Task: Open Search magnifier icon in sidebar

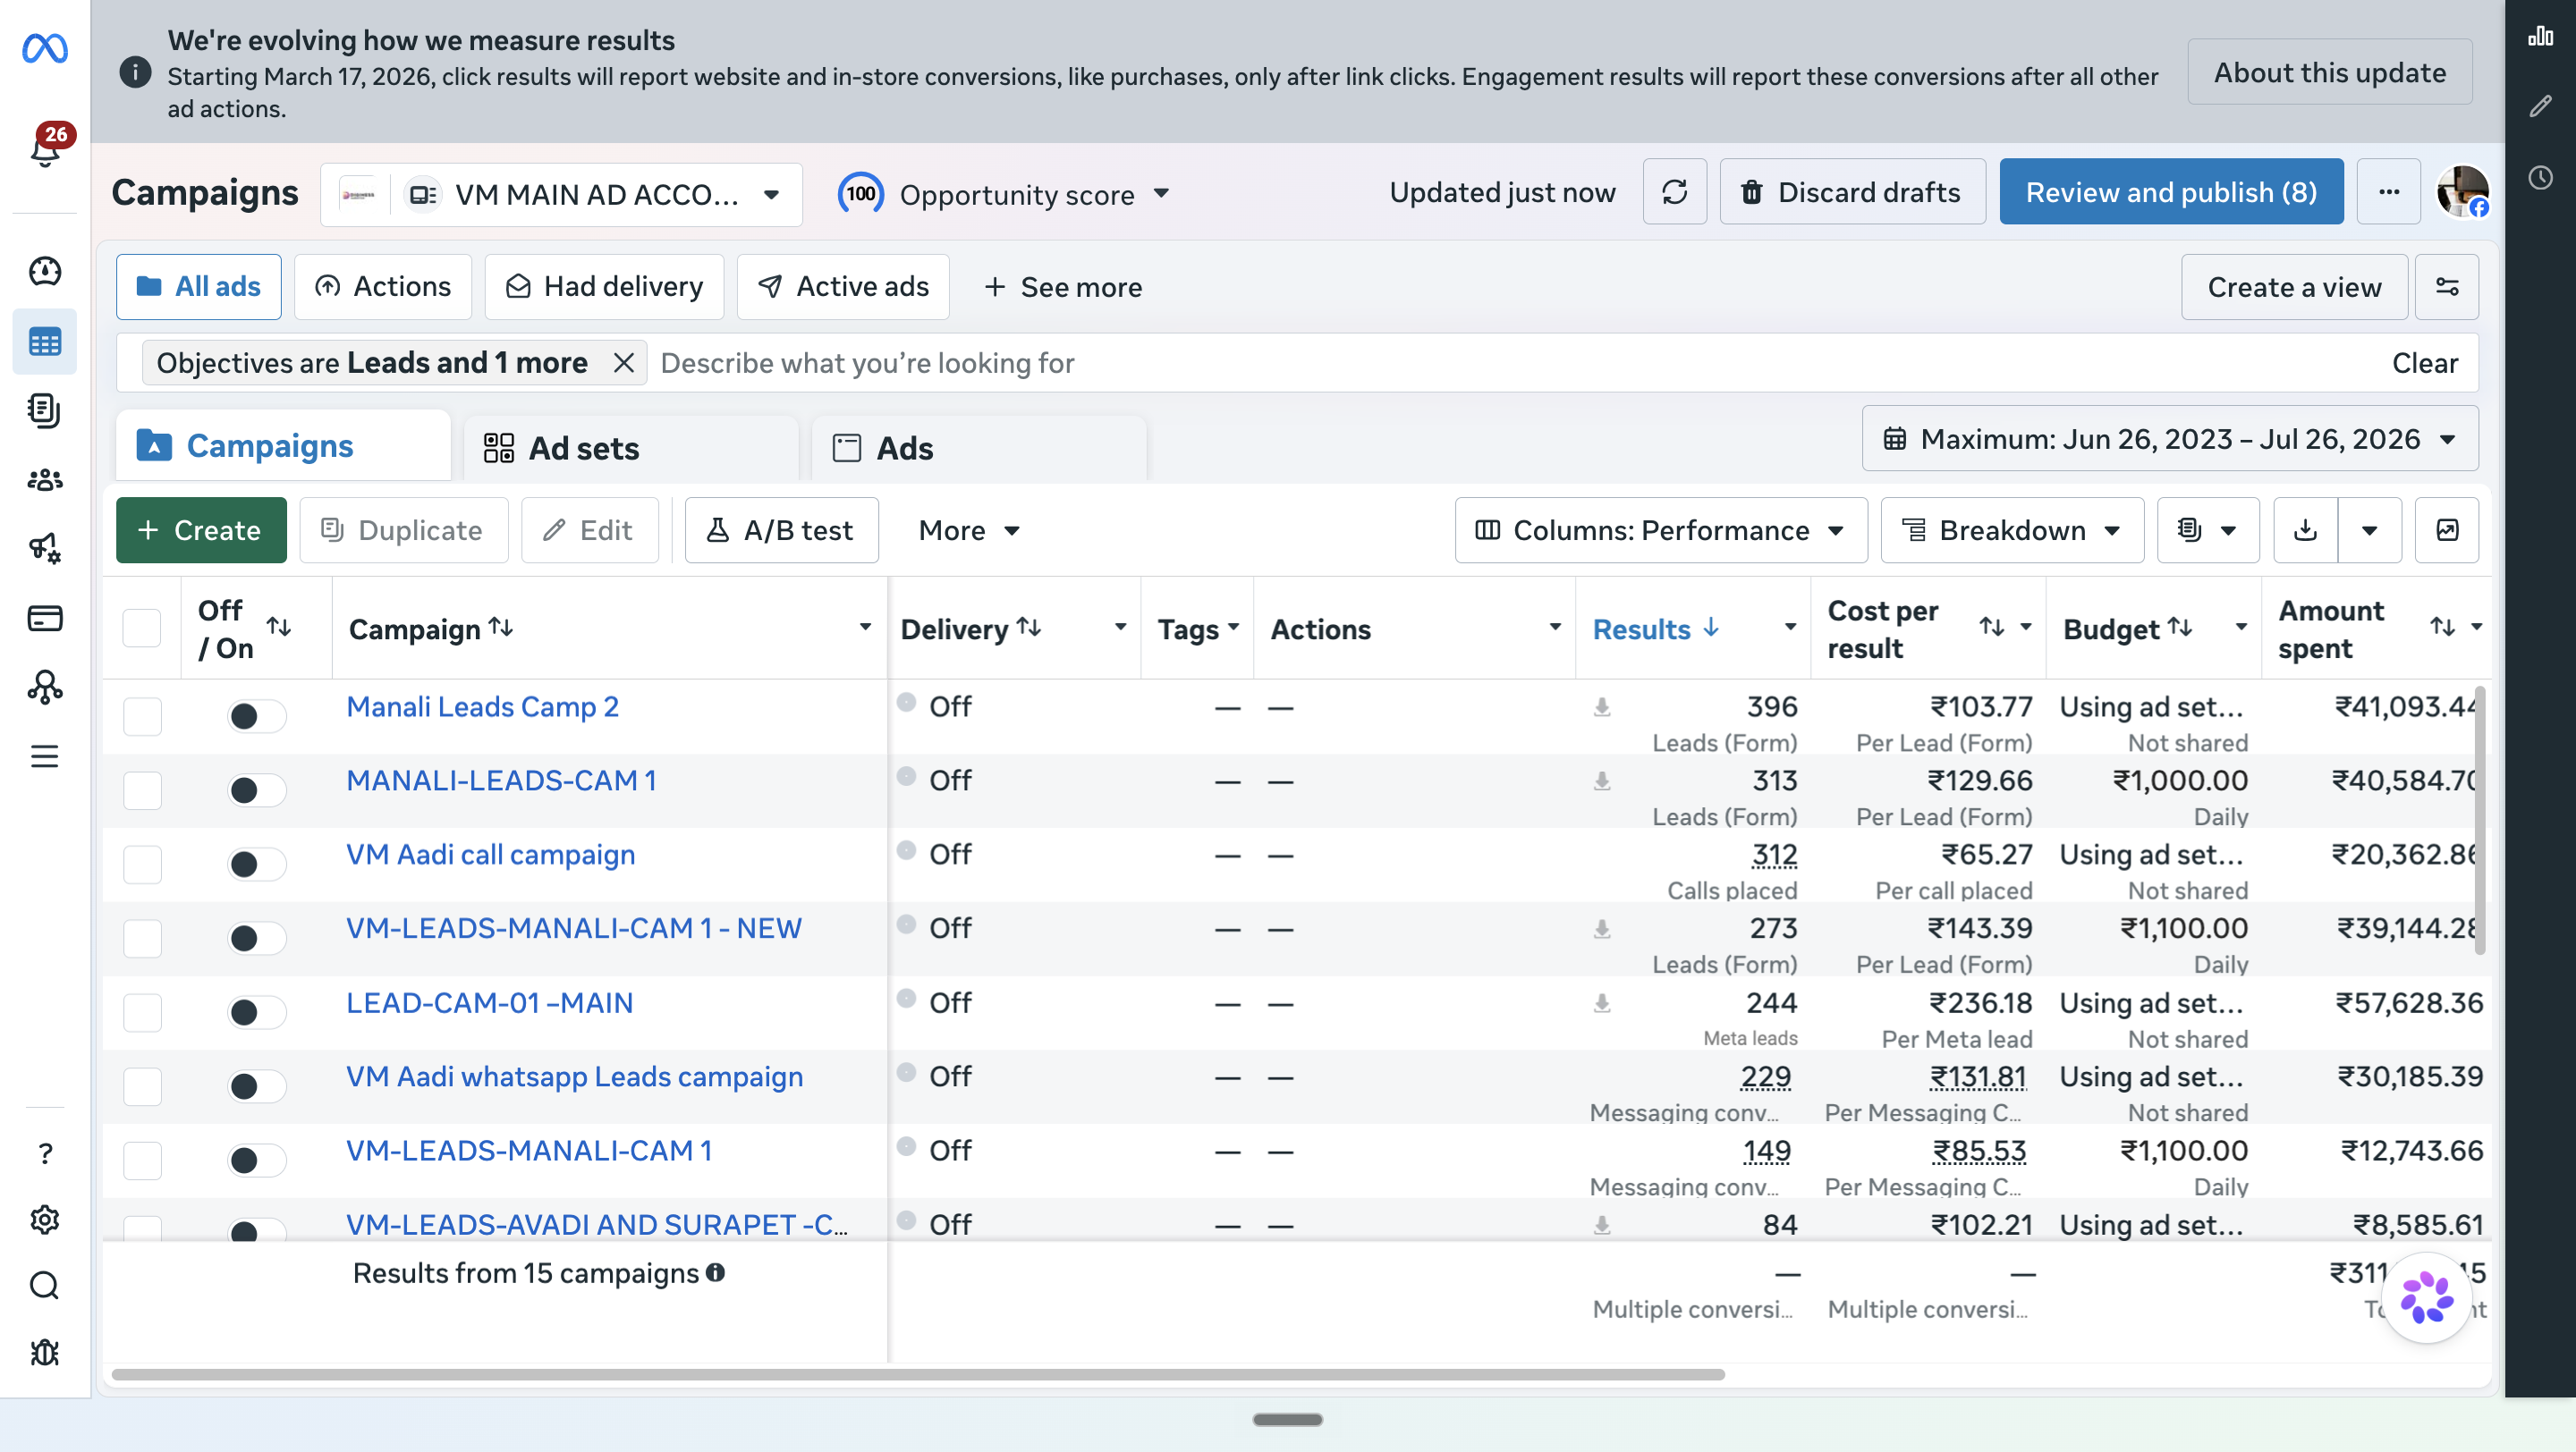Action: tap(45, 1285)
